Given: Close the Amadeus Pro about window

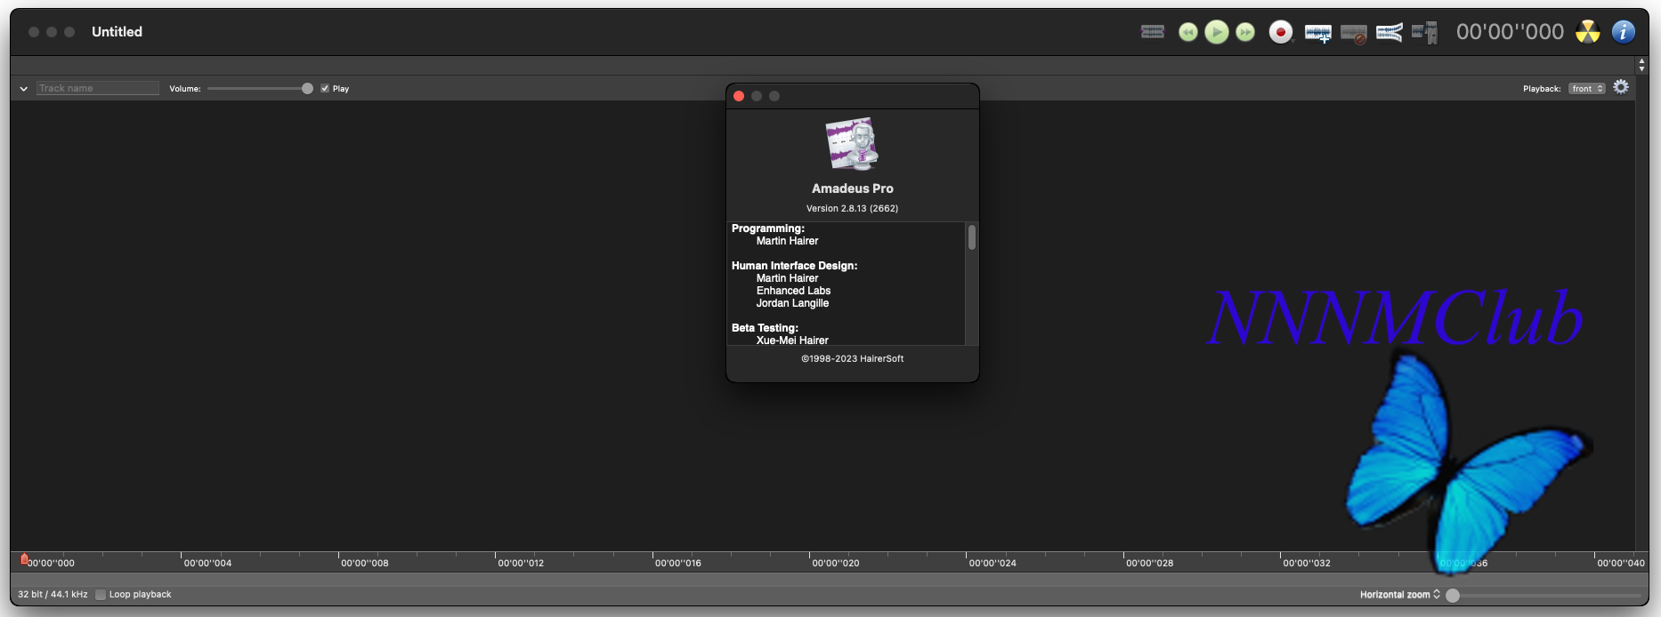Looking at the screenshot, I should click(x=739, y=96).
